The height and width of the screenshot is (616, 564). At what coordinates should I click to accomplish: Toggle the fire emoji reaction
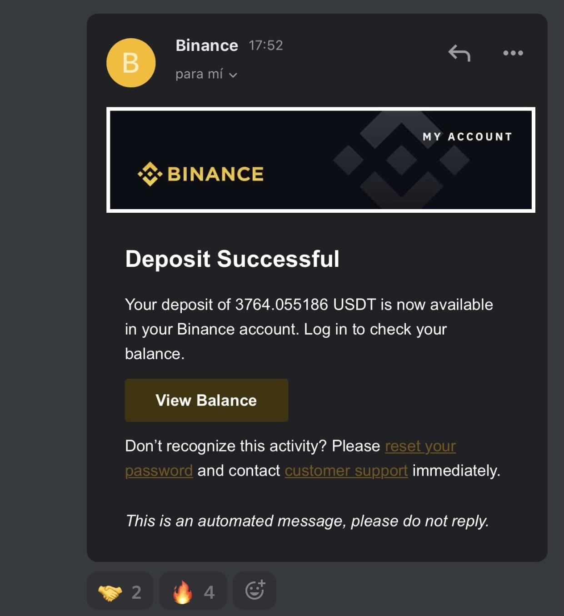pos(193,591)
